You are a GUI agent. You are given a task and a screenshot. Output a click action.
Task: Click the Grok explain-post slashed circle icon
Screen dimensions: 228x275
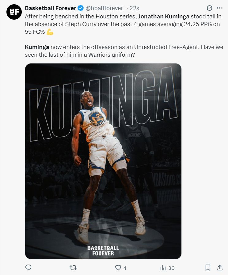[x=209, y=8]
